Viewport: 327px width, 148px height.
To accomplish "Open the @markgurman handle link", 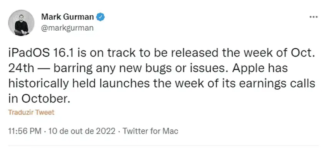I will coord(67,28).
